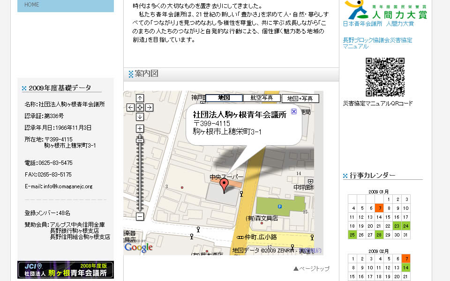Pan the map up with arrow button
Viewport: 450px width, 281px height.
click(x=140, y=98)
